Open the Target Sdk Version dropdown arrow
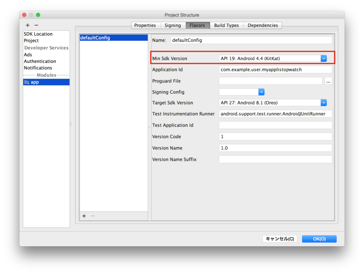 [x=323, y=103]
